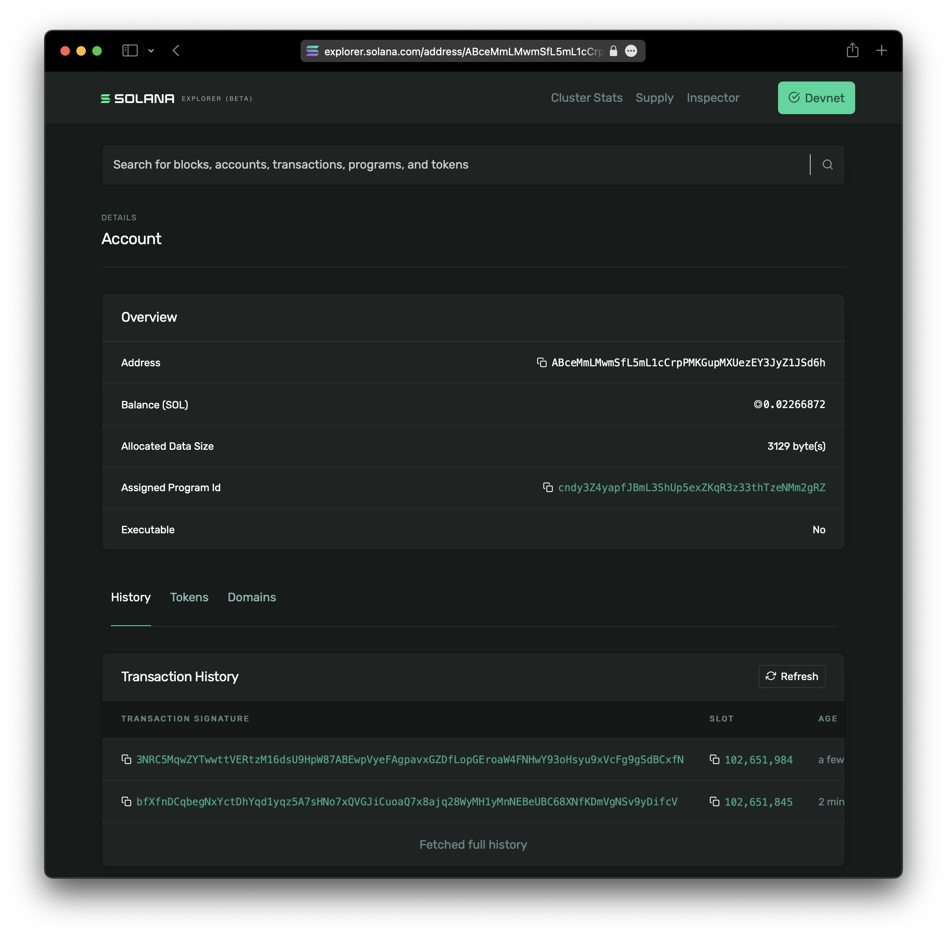The width and height of the screenshot is (947, 937).
Task: Open the cndy3Z4yapf program id link
Action: pyautogui.click(x=692, y=487)
